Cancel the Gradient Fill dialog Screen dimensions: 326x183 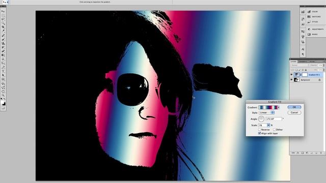(x=294, y=112)
